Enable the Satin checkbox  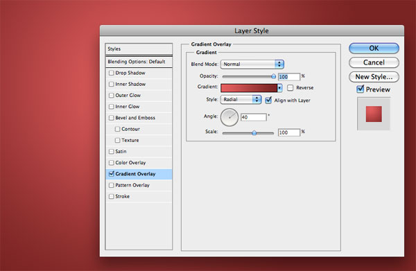pyautogui.click(x=112, y=151)
